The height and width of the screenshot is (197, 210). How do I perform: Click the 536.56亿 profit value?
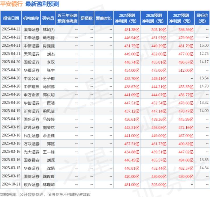[x=186, y=29]
